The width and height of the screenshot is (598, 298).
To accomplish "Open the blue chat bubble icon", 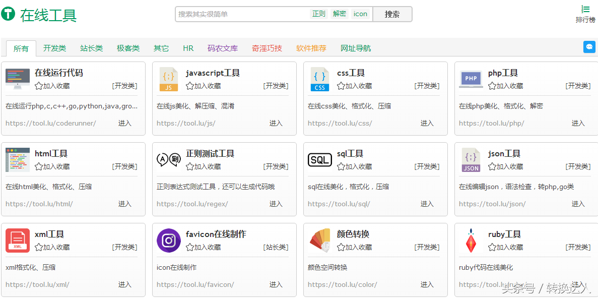I will click(589, 47).
